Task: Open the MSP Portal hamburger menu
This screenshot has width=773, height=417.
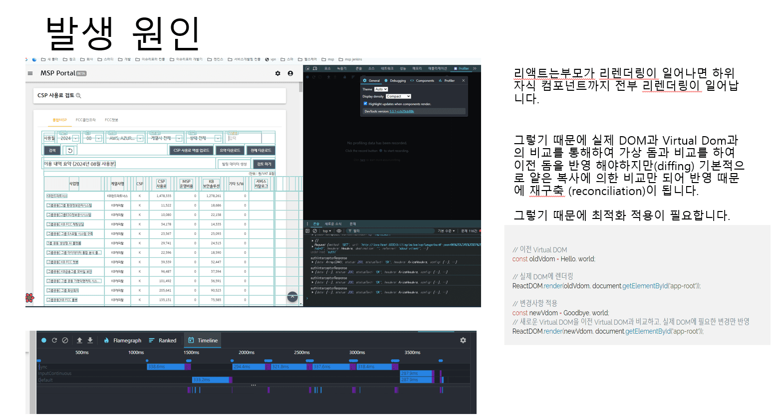Action: pyautogui.click(x=30, y=73)
